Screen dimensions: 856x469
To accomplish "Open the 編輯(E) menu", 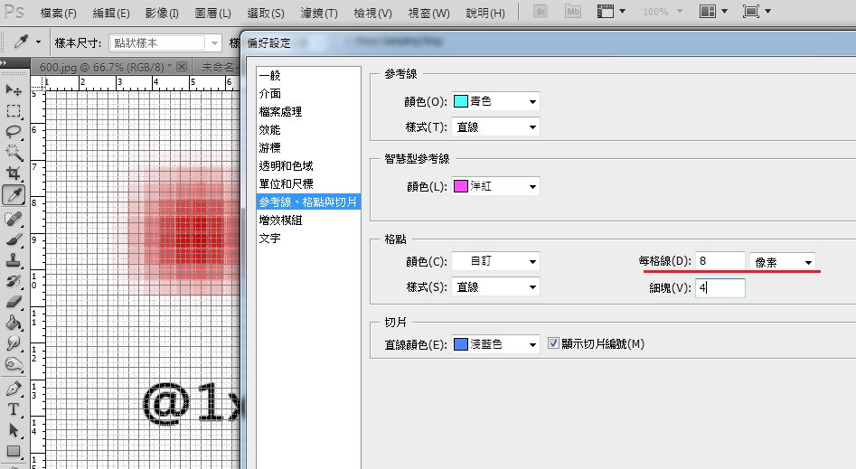I will (111, 14).
